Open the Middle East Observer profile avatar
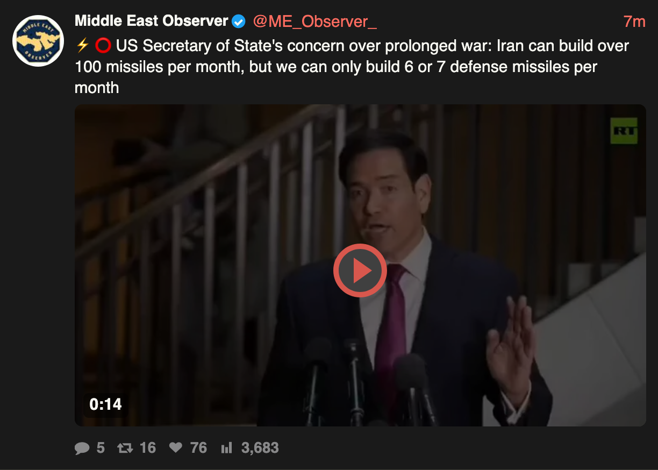658x470 pixels. pyautogui.click(x=38, y=41)
